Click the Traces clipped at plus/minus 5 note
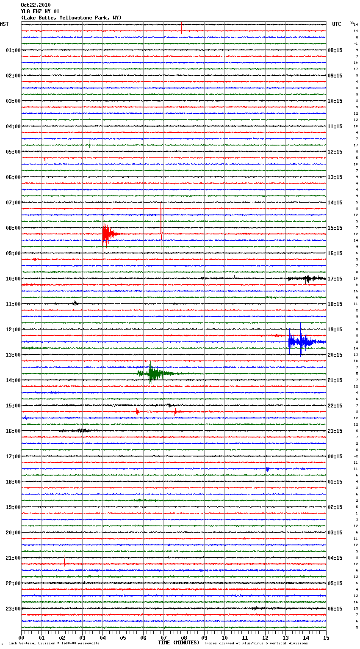Viewport: 360px width, 649px height. (256, 643)
